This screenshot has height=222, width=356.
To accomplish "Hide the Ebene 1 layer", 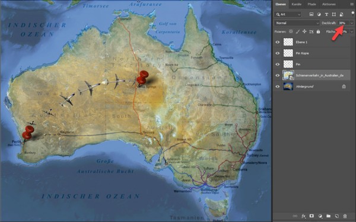I will point(278,42).
